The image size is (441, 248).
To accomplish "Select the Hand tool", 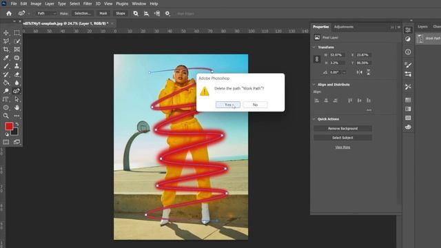I will point(17,107).
